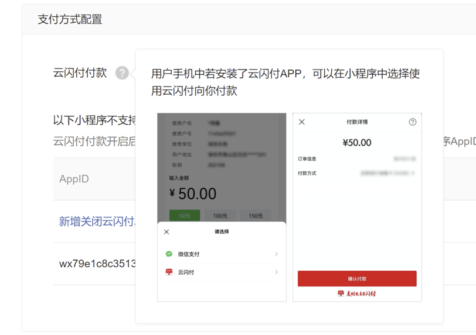Click the 云闪付 option text
The image size is (476, 335).
(186, 272)
